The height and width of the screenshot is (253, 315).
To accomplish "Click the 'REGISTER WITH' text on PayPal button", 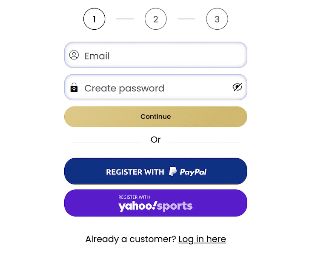I will tap(135, 172).
